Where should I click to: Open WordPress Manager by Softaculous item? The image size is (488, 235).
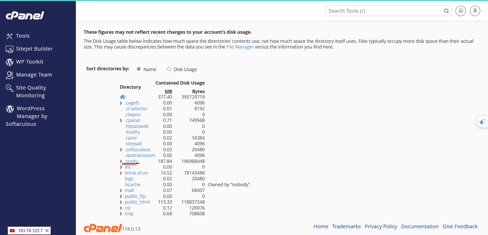click(27, 116)
